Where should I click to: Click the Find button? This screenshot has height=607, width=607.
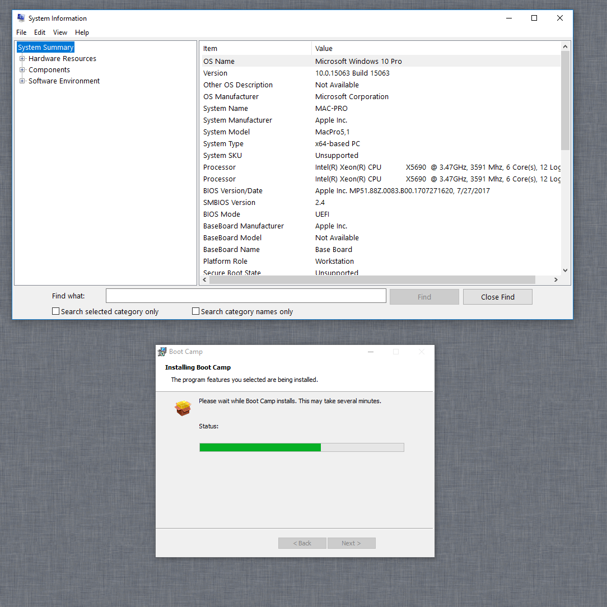click(x=424, y=297)
